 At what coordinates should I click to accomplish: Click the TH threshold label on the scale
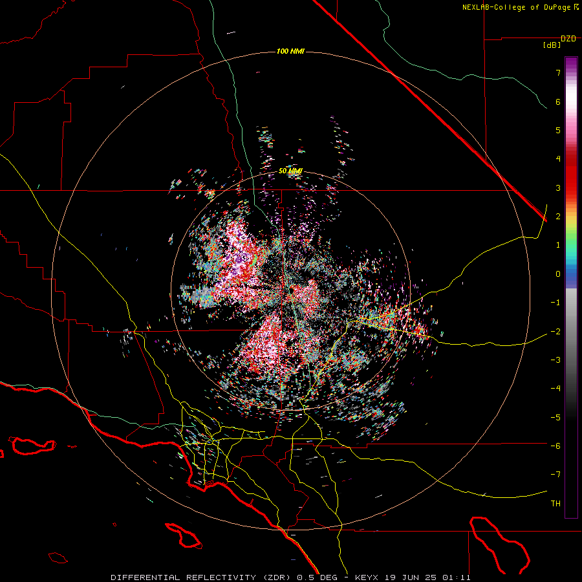point(555,504)
